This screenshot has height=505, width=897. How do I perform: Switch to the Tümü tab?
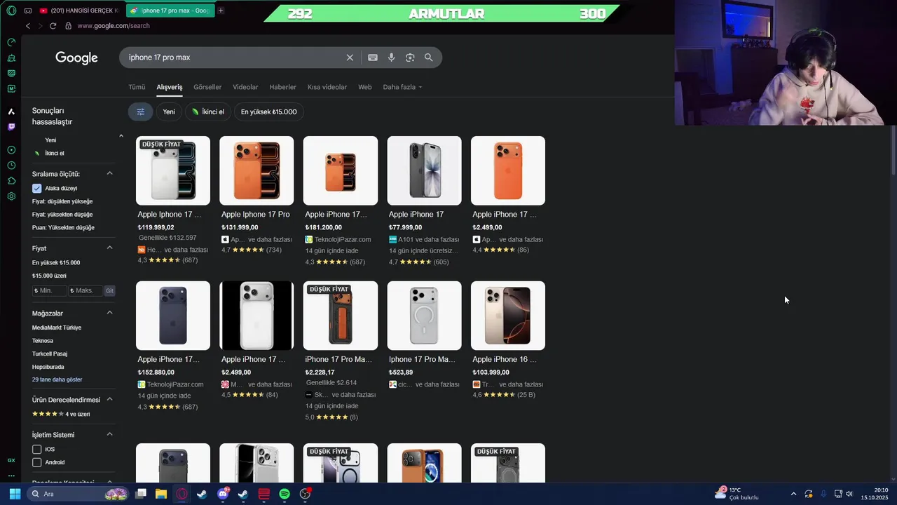137,87
